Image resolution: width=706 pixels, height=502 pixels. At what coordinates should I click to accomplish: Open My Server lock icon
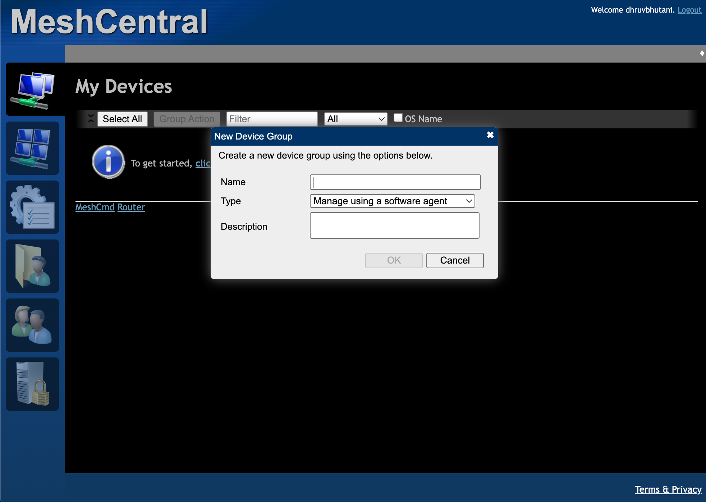click(x=32, y=384)
